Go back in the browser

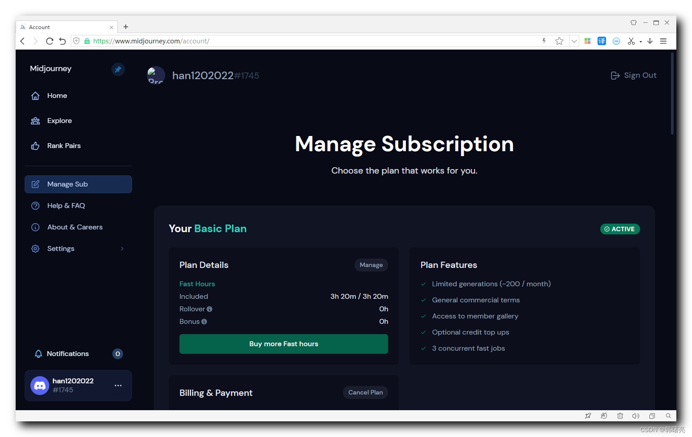click(22, 41)
